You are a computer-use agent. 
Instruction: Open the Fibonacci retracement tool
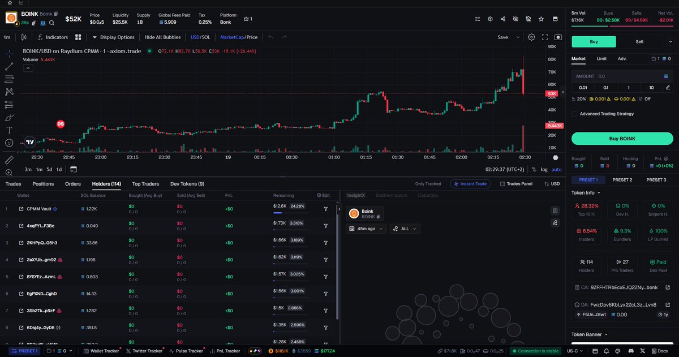point(9,79)
